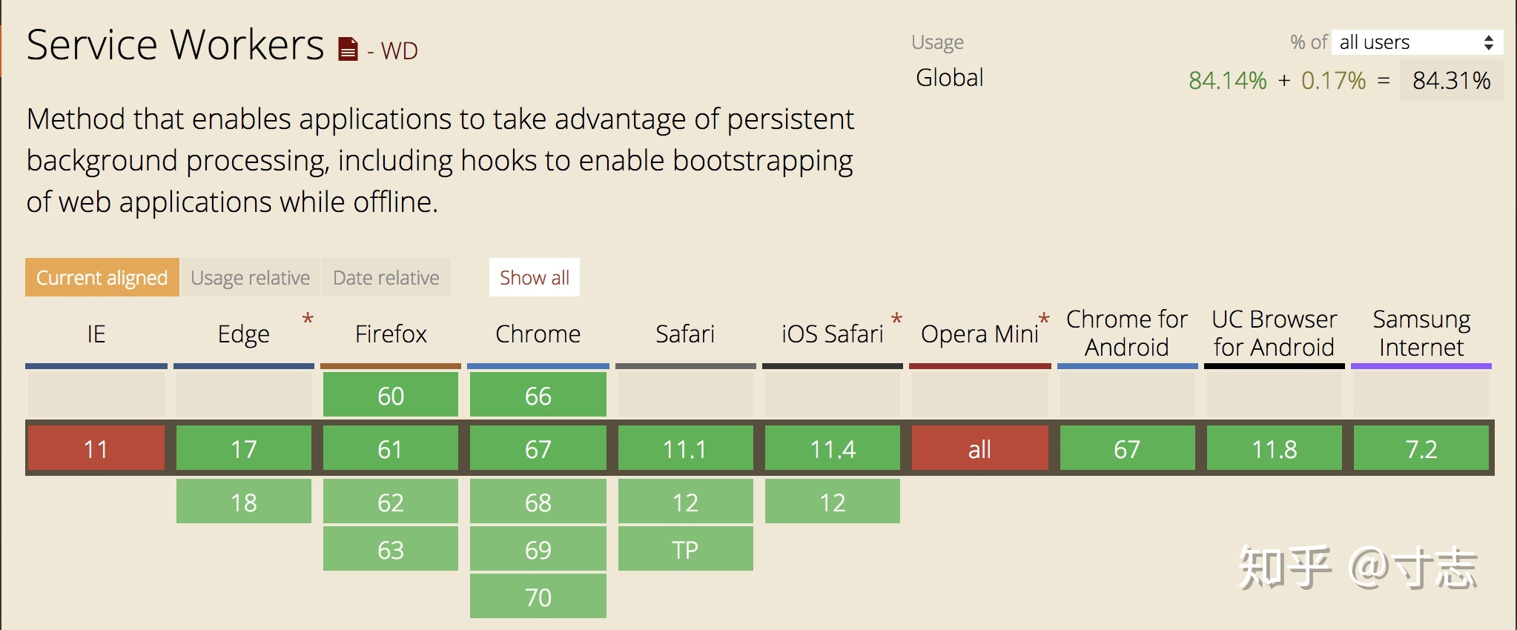The height and width of the screenshot is (630, 1517).
Task: Open the spec document icon beside title
Action: point(348,49)
